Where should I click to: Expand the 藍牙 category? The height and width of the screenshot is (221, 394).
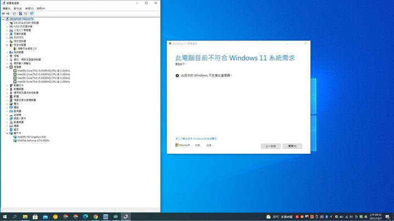(7, 129)
